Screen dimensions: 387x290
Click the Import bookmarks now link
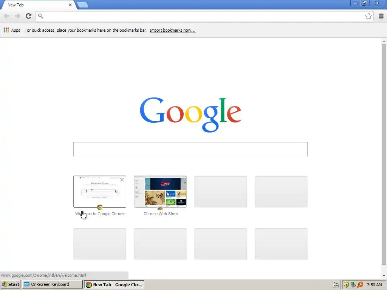[172, 30]
